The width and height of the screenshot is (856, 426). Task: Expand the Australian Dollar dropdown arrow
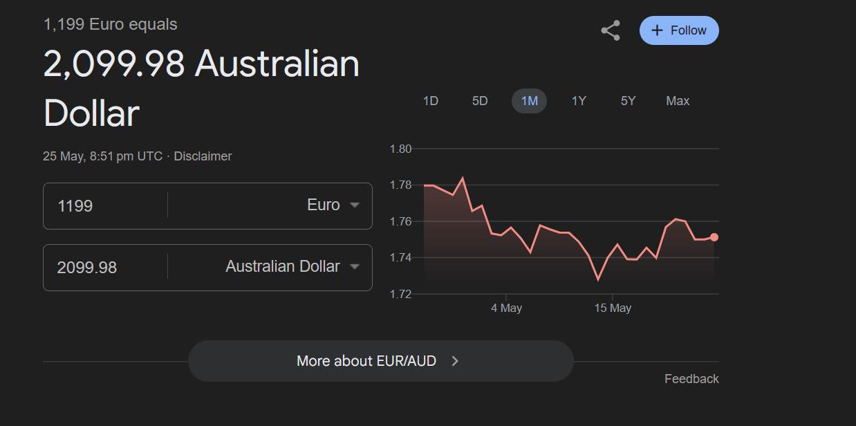(355, 267)
